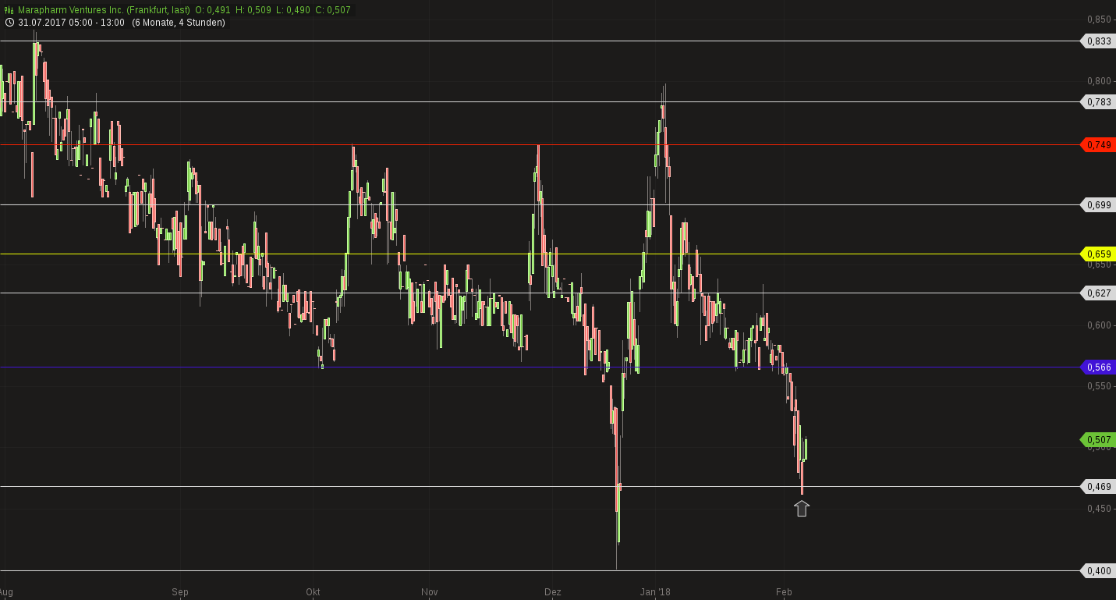
Task: Click the 'Feb' label on time axis
Action: (x=784, y=592)
